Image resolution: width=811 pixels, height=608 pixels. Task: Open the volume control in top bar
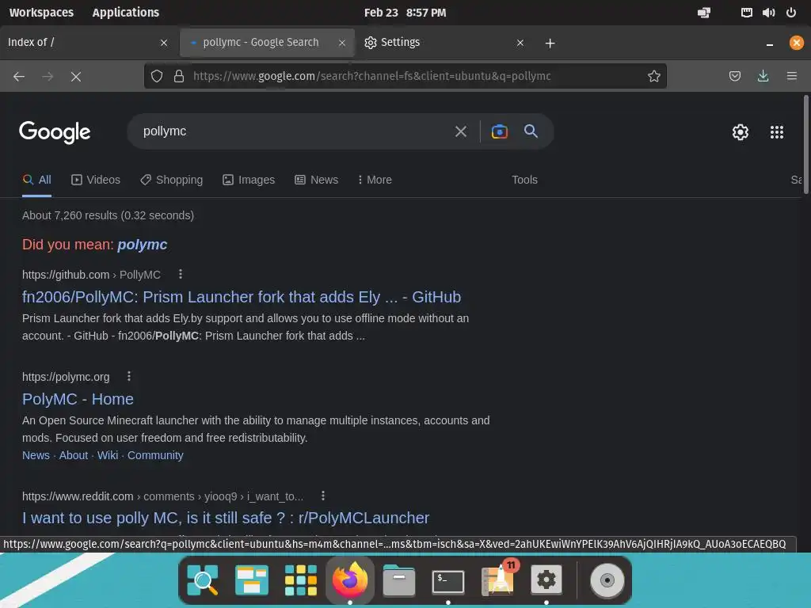[768, 13]
